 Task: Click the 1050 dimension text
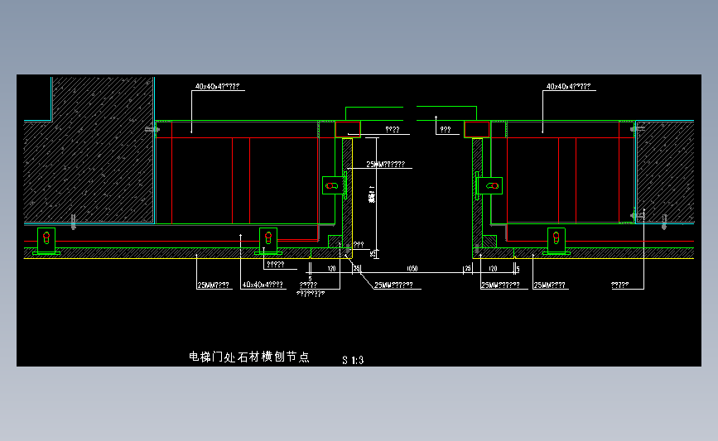pos(412,269)
